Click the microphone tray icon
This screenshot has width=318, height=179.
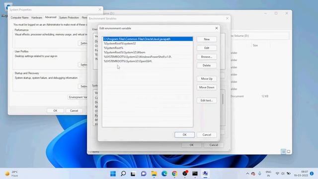pos(259,174)
